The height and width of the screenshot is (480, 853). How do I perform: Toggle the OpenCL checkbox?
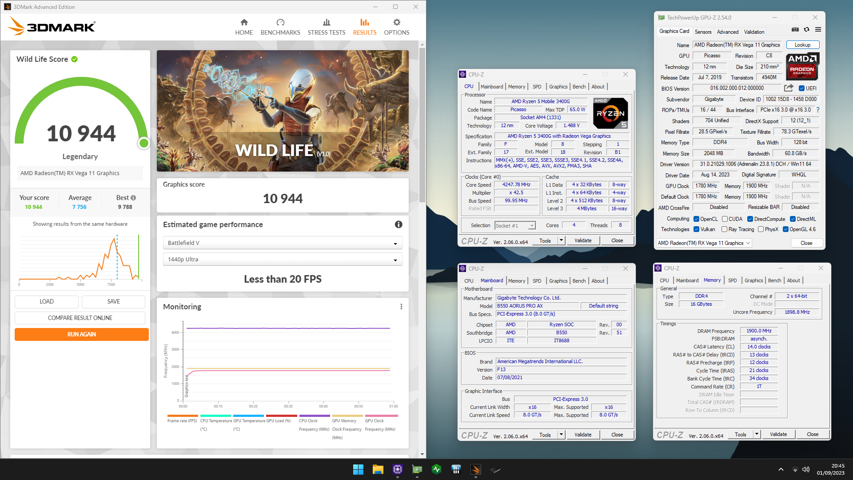coord(696,219)
